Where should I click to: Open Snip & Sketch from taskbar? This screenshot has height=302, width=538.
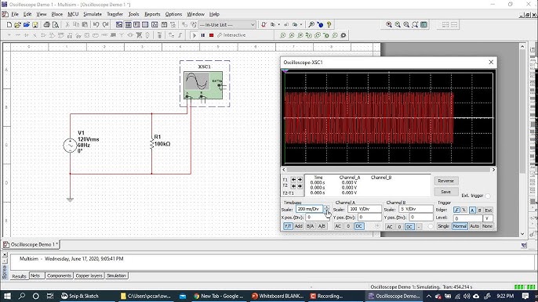[80, 297]
